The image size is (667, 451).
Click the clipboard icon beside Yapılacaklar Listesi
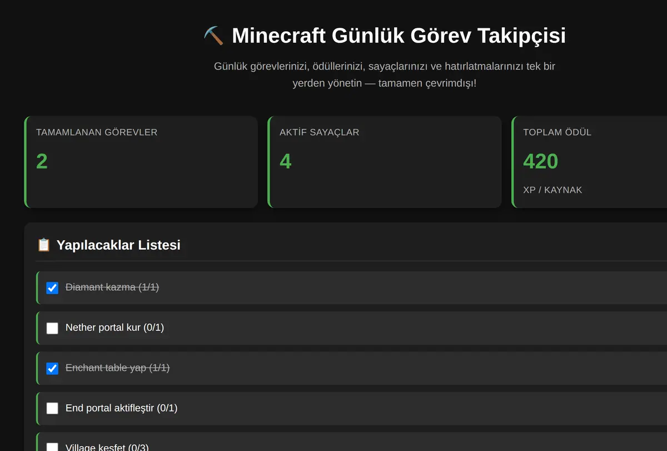[43, 245]
